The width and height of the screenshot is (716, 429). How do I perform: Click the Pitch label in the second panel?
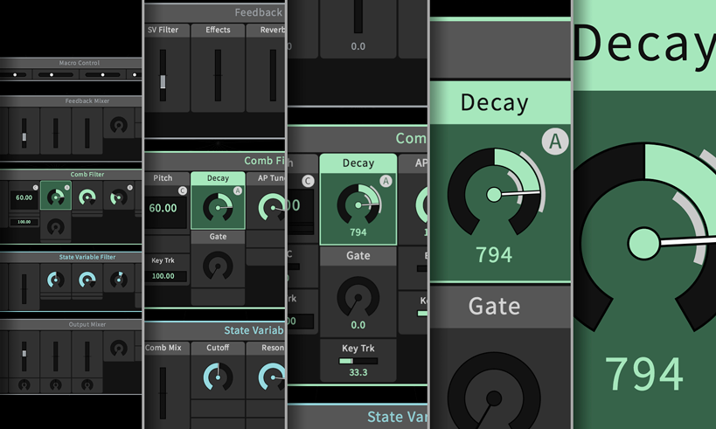point(163,178)
